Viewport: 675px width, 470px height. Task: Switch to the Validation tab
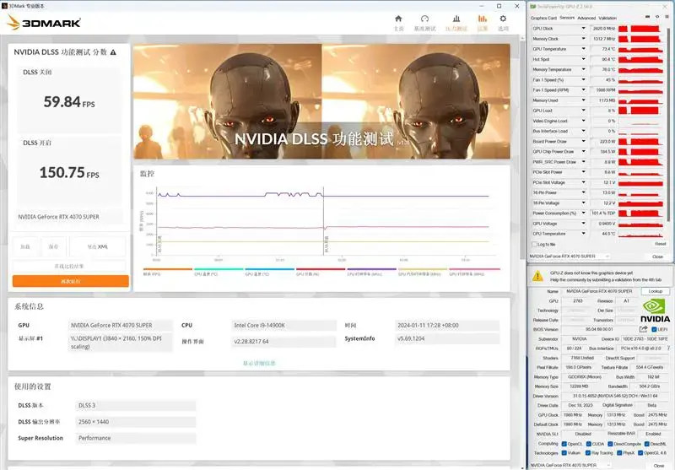point(607,18)
